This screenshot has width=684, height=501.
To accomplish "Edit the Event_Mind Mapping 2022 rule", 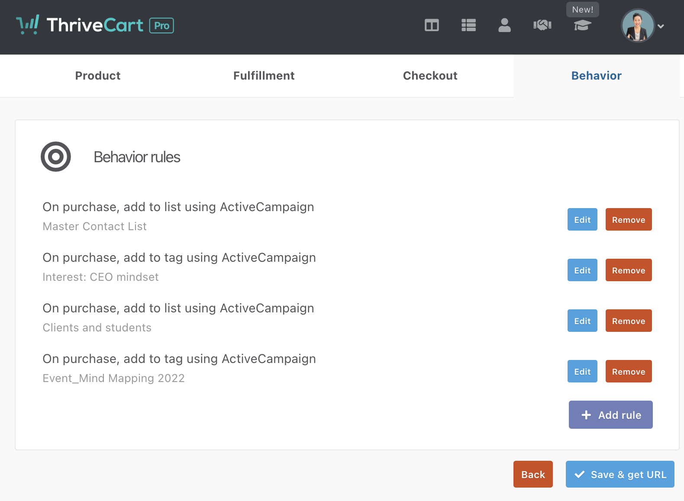I will [x=582, y=371].
